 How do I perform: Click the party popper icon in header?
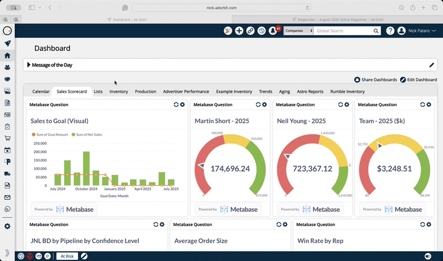pos(228,31)
